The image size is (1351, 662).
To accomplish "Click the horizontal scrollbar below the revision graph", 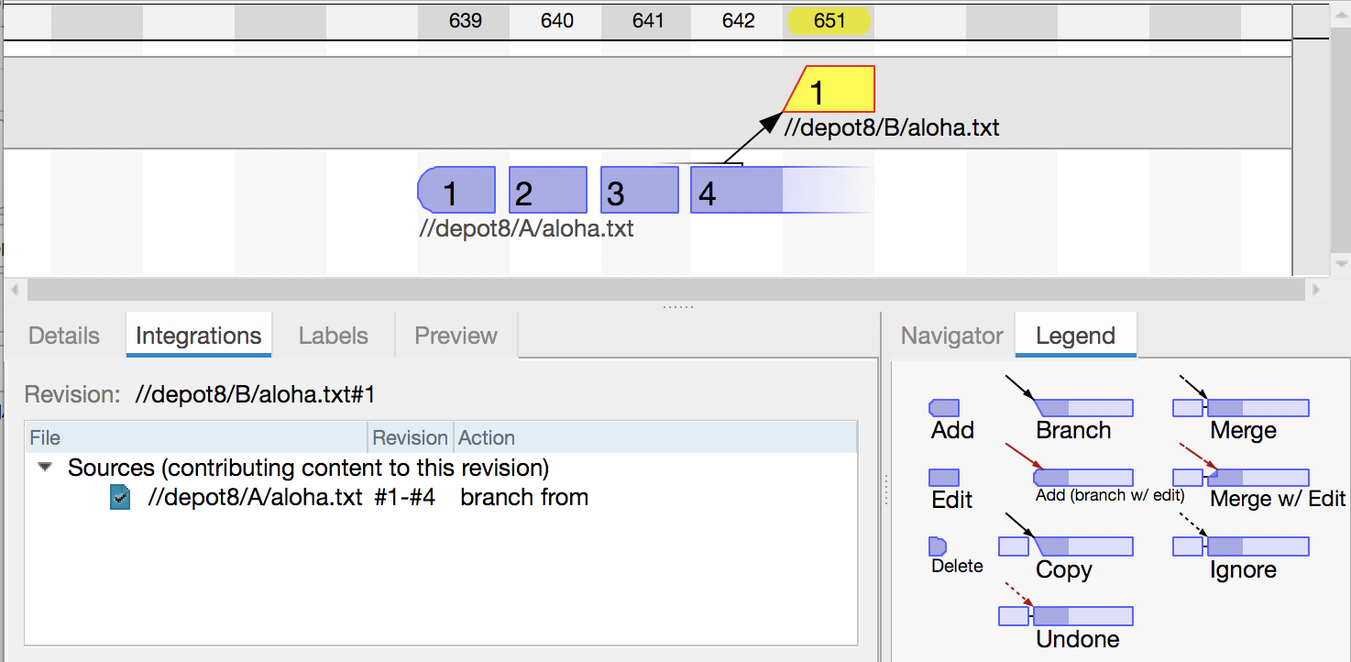I will tap(642, 290).
